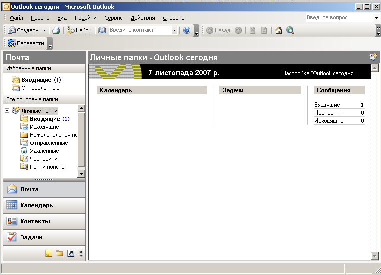The height and width of the screenshot is (275, 381).
Task: Expand the Введите контакт dropdown arrow
Action: click(x=174, y=30)
